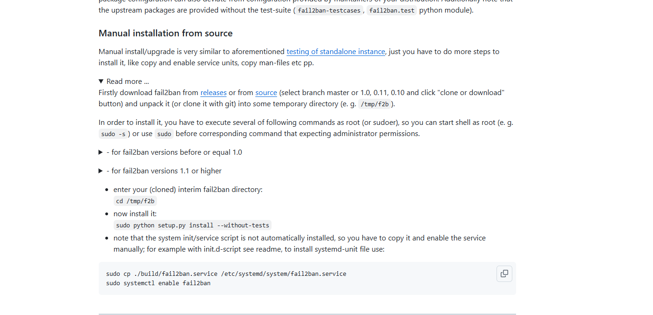The height and width of the screenshot is (315, 653).
Task: Open the "testing of standalone instance" link
Action: point(336,52)
